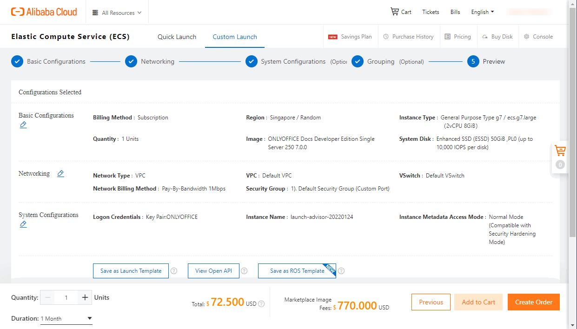Open the floating cart panel on right edge
The height and width of the screenshot is (329, 577).
(x=560, y=151)
